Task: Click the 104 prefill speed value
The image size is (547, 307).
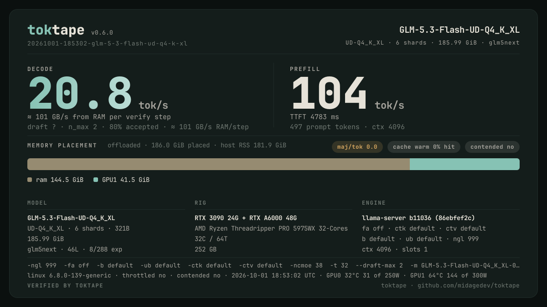Action: (x=329, y=93)
